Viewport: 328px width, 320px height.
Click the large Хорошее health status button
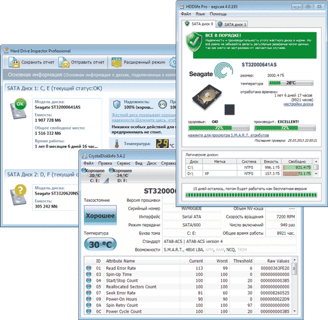(x=100, y=216)
